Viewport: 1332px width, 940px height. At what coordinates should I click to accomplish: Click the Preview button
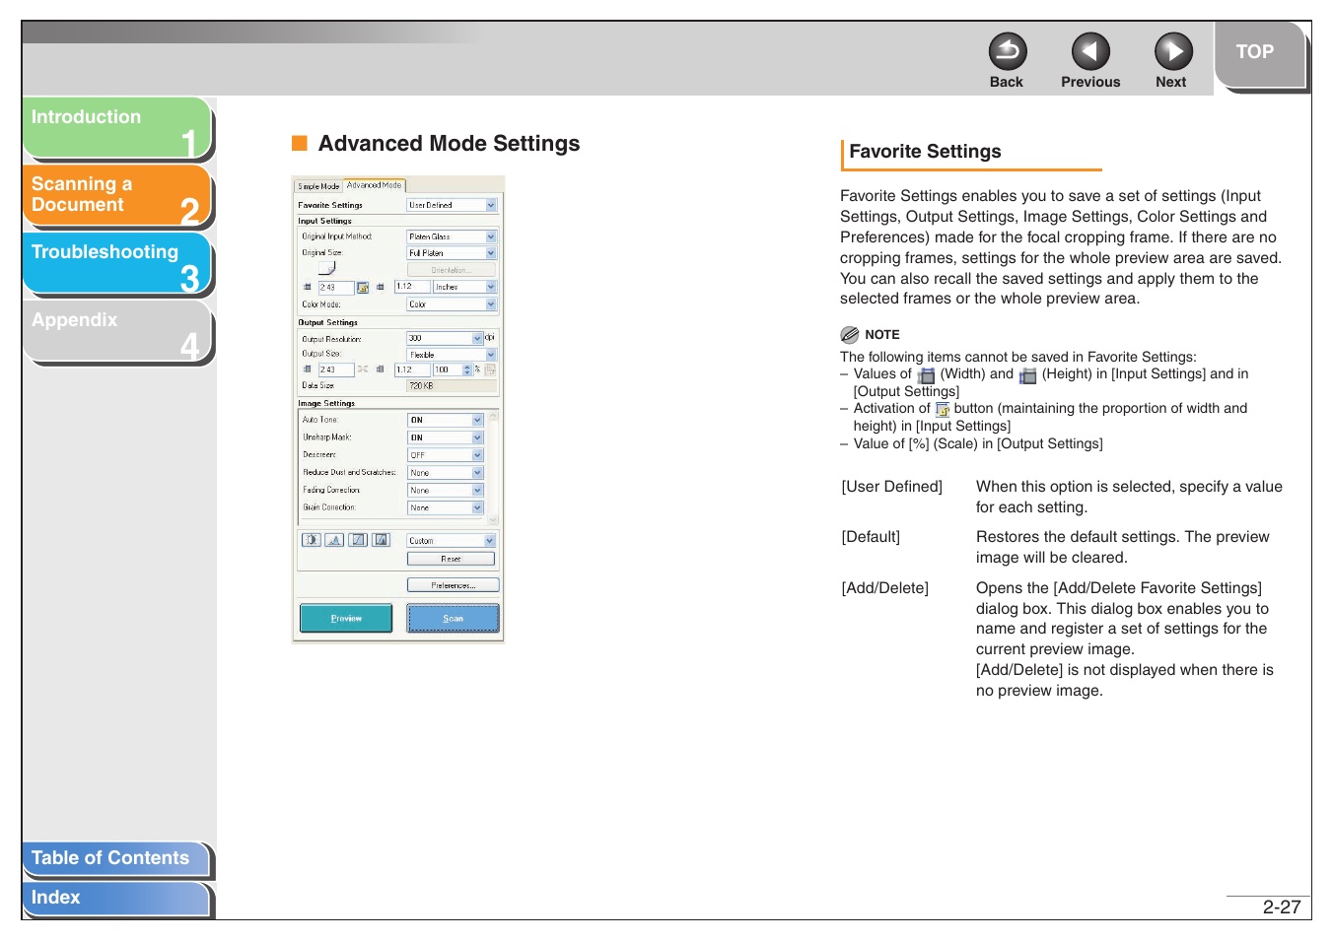346,618
